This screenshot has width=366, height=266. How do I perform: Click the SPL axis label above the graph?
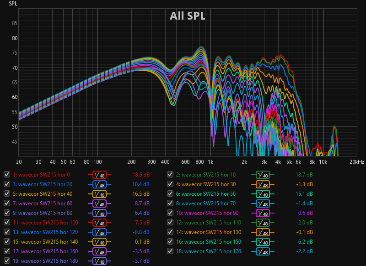[x=13, y=4]
